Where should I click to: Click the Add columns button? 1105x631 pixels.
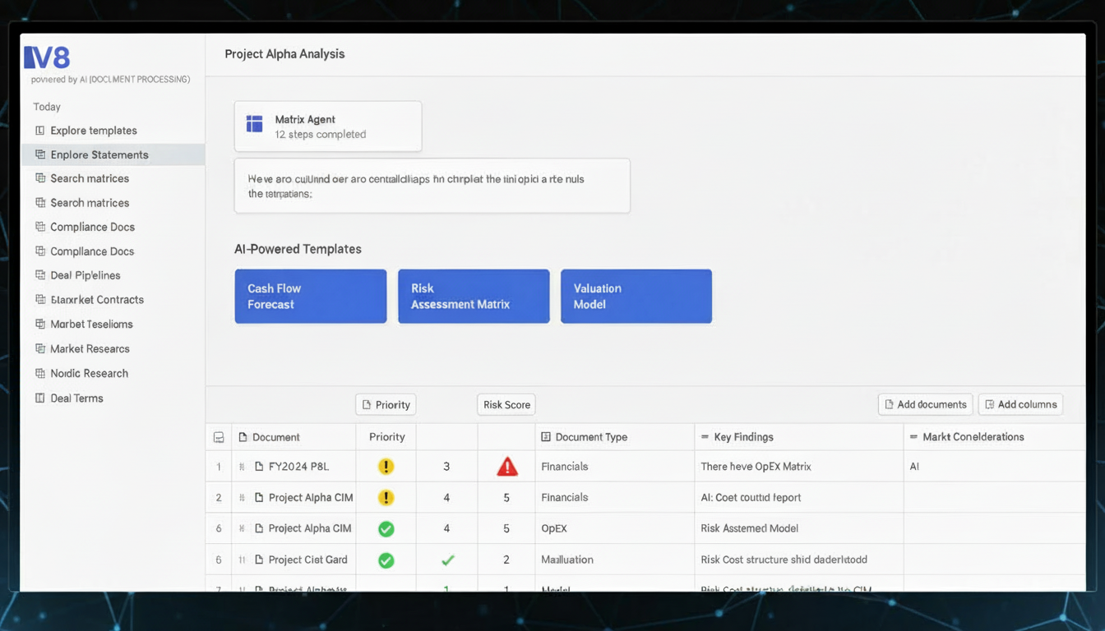[x=1020, y=404]
